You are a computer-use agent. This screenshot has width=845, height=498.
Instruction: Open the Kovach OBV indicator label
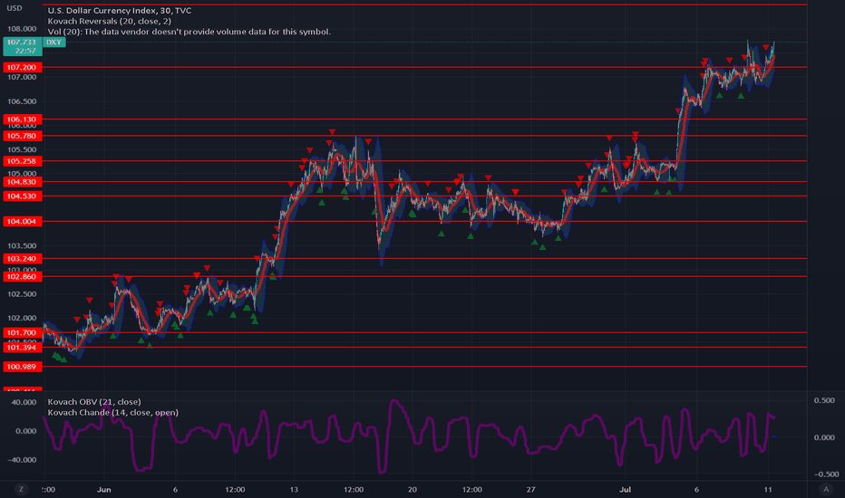pyautogui.click(x=94, y=402)
